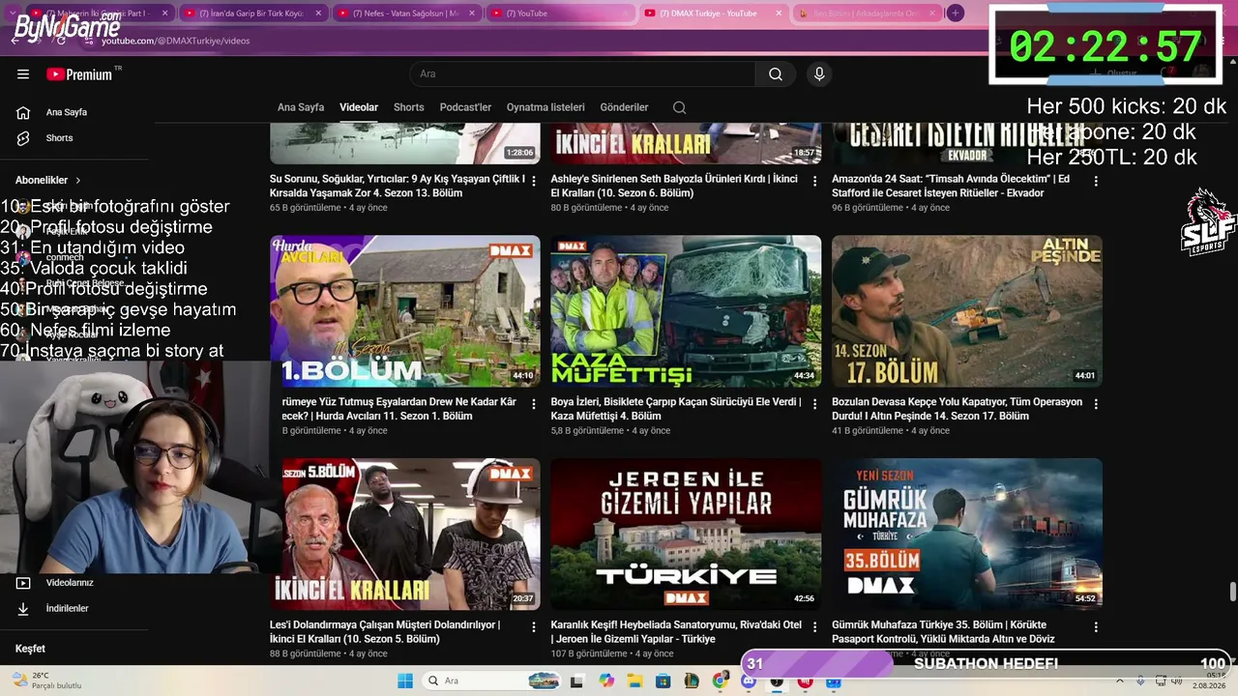Play the Altın Peşinde 17. Bölüm thumbnail

[x=967, y=311]
